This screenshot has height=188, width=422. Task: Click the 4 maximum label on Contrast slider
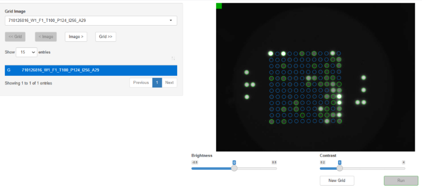tap(403, 162)
